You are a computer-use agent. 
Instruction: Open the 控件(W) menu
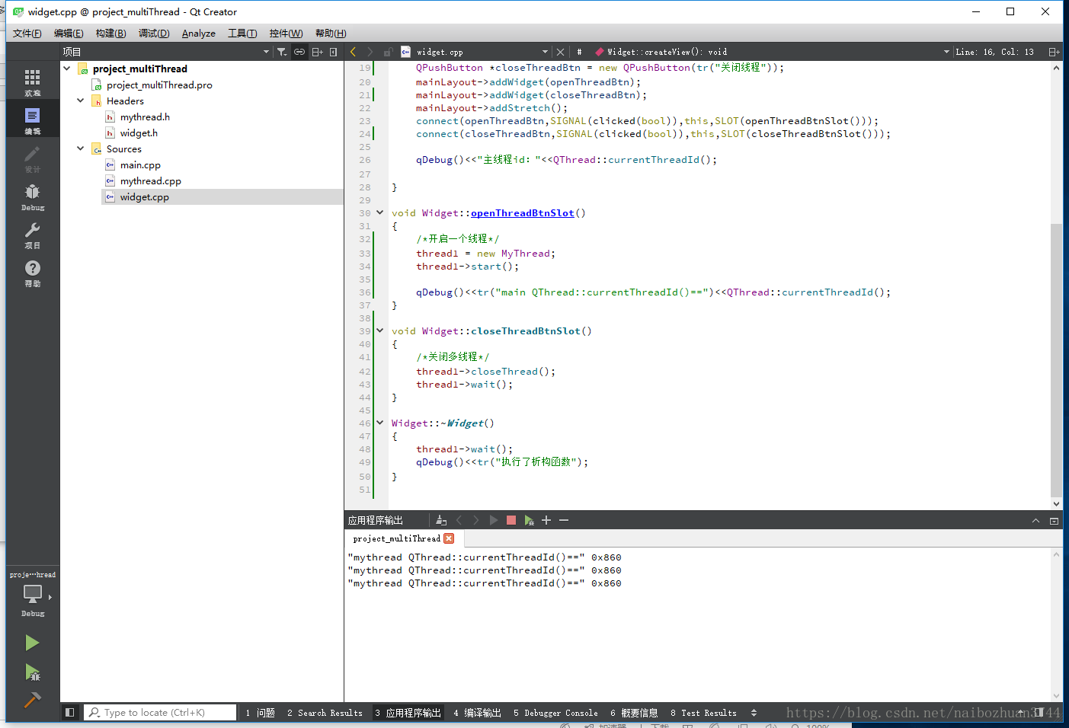click(286, 33)
